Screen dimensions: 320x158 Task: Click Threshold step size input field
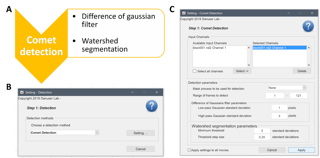point(262,137)
